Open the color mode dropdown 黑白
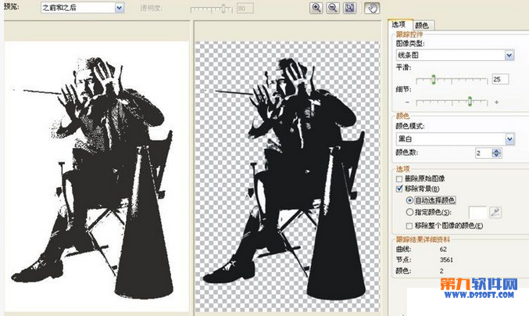The width and height of the screenshot is (529, 316). click(x=455, y=138)
